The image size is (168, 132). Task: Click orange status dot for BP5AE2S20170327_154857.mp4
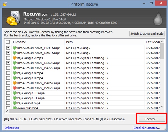[15, 83]
